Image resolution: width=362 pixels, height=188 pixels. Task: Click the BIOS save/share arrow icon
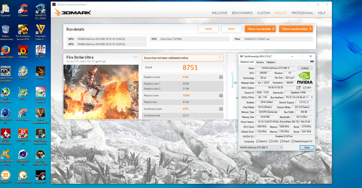point(299,88)
